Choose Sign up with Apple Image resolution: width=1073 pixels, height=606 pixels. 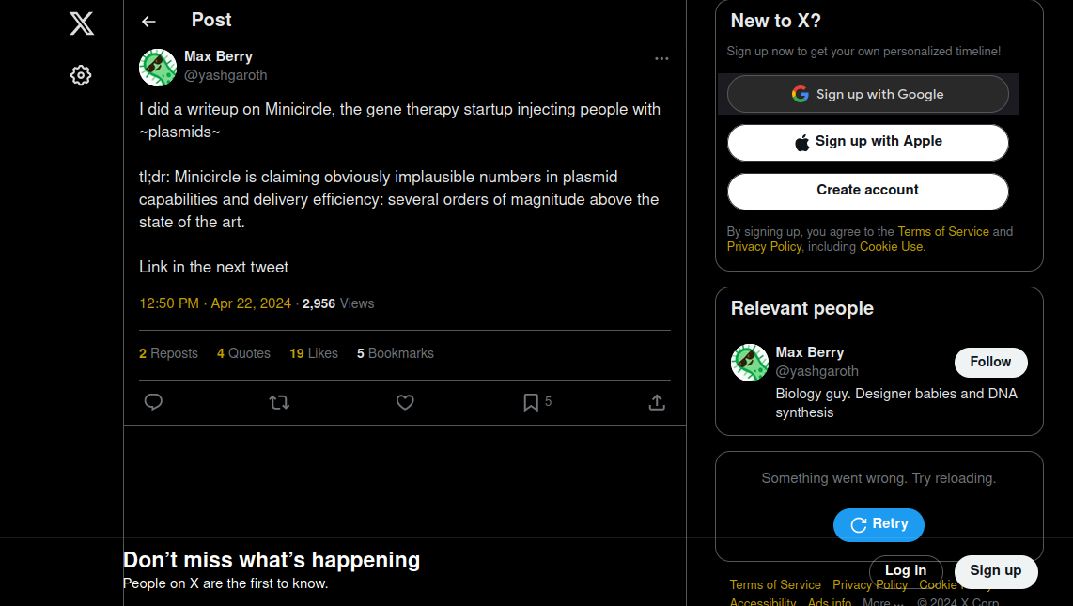point(868,142)
